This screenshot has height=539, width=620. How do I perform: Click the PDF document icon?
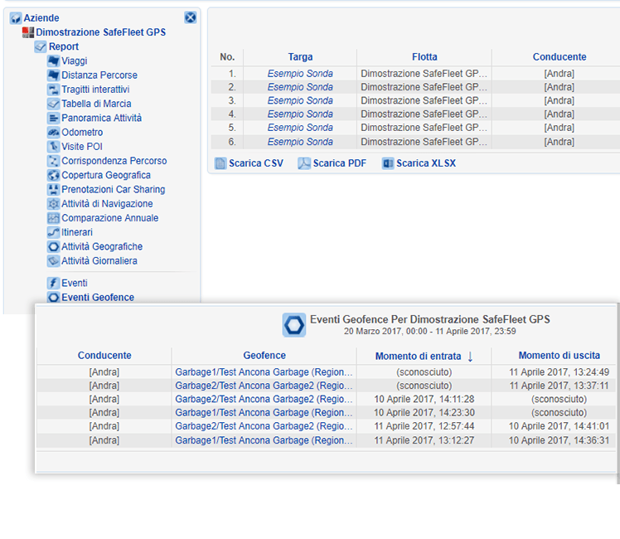pos(304,163)
